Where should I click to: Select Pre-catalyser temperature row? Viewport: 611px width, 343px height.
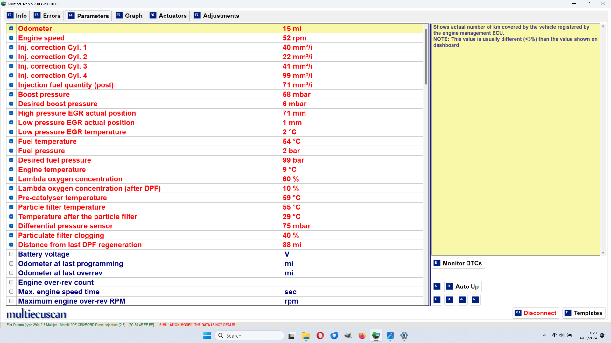coord(215,198)
